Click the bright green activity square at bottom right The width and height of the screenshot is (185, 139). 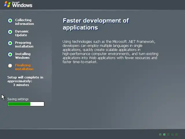click(164, 134)
